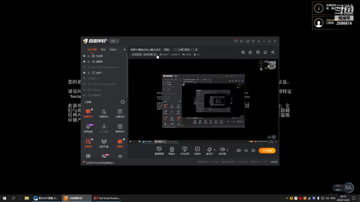The width and height of the screenshot is (360, 202).
Task: Expand the speaker options arrow
Action: [x=228, y=150]
